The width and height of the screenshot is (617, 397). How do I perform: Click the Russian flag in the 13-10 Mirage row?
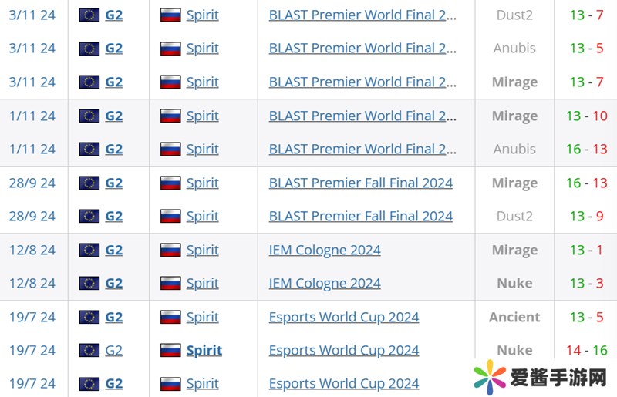point(170,116)
